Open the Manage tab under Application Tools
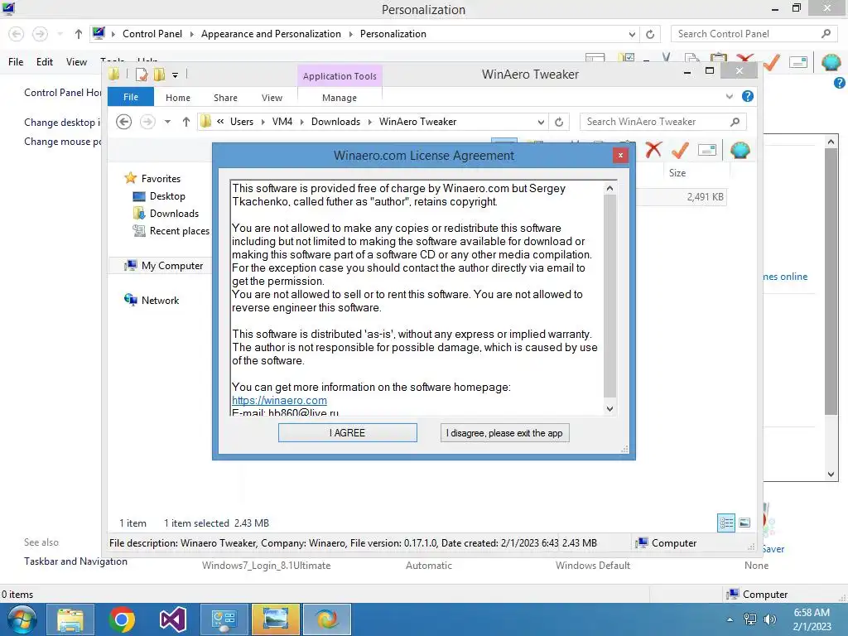This screenshot has width=848, height=636. (x=340, y=98)
